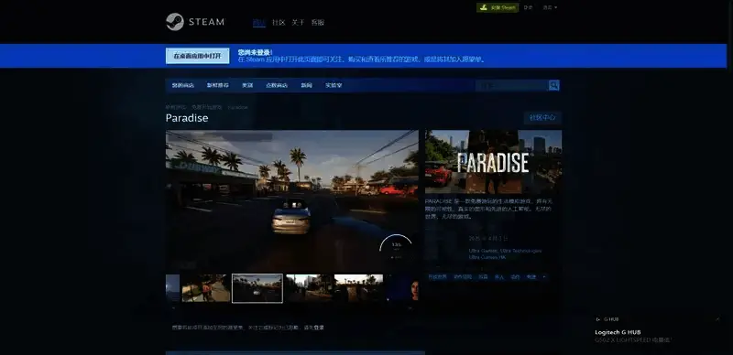The height and width of the screenshot is (355, 733).
Task: Open the 您的商店 store menu
Action: 182,85
